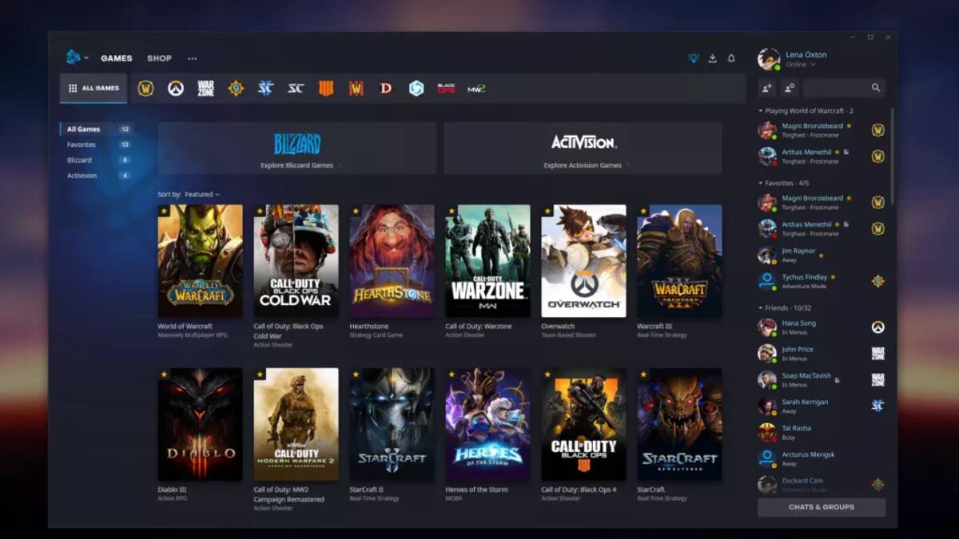The height and width of the screenshot is (539, 959).
Task: Click John Price's Warzone game icon
Action: pyautogui.click(x=877, y=354)
